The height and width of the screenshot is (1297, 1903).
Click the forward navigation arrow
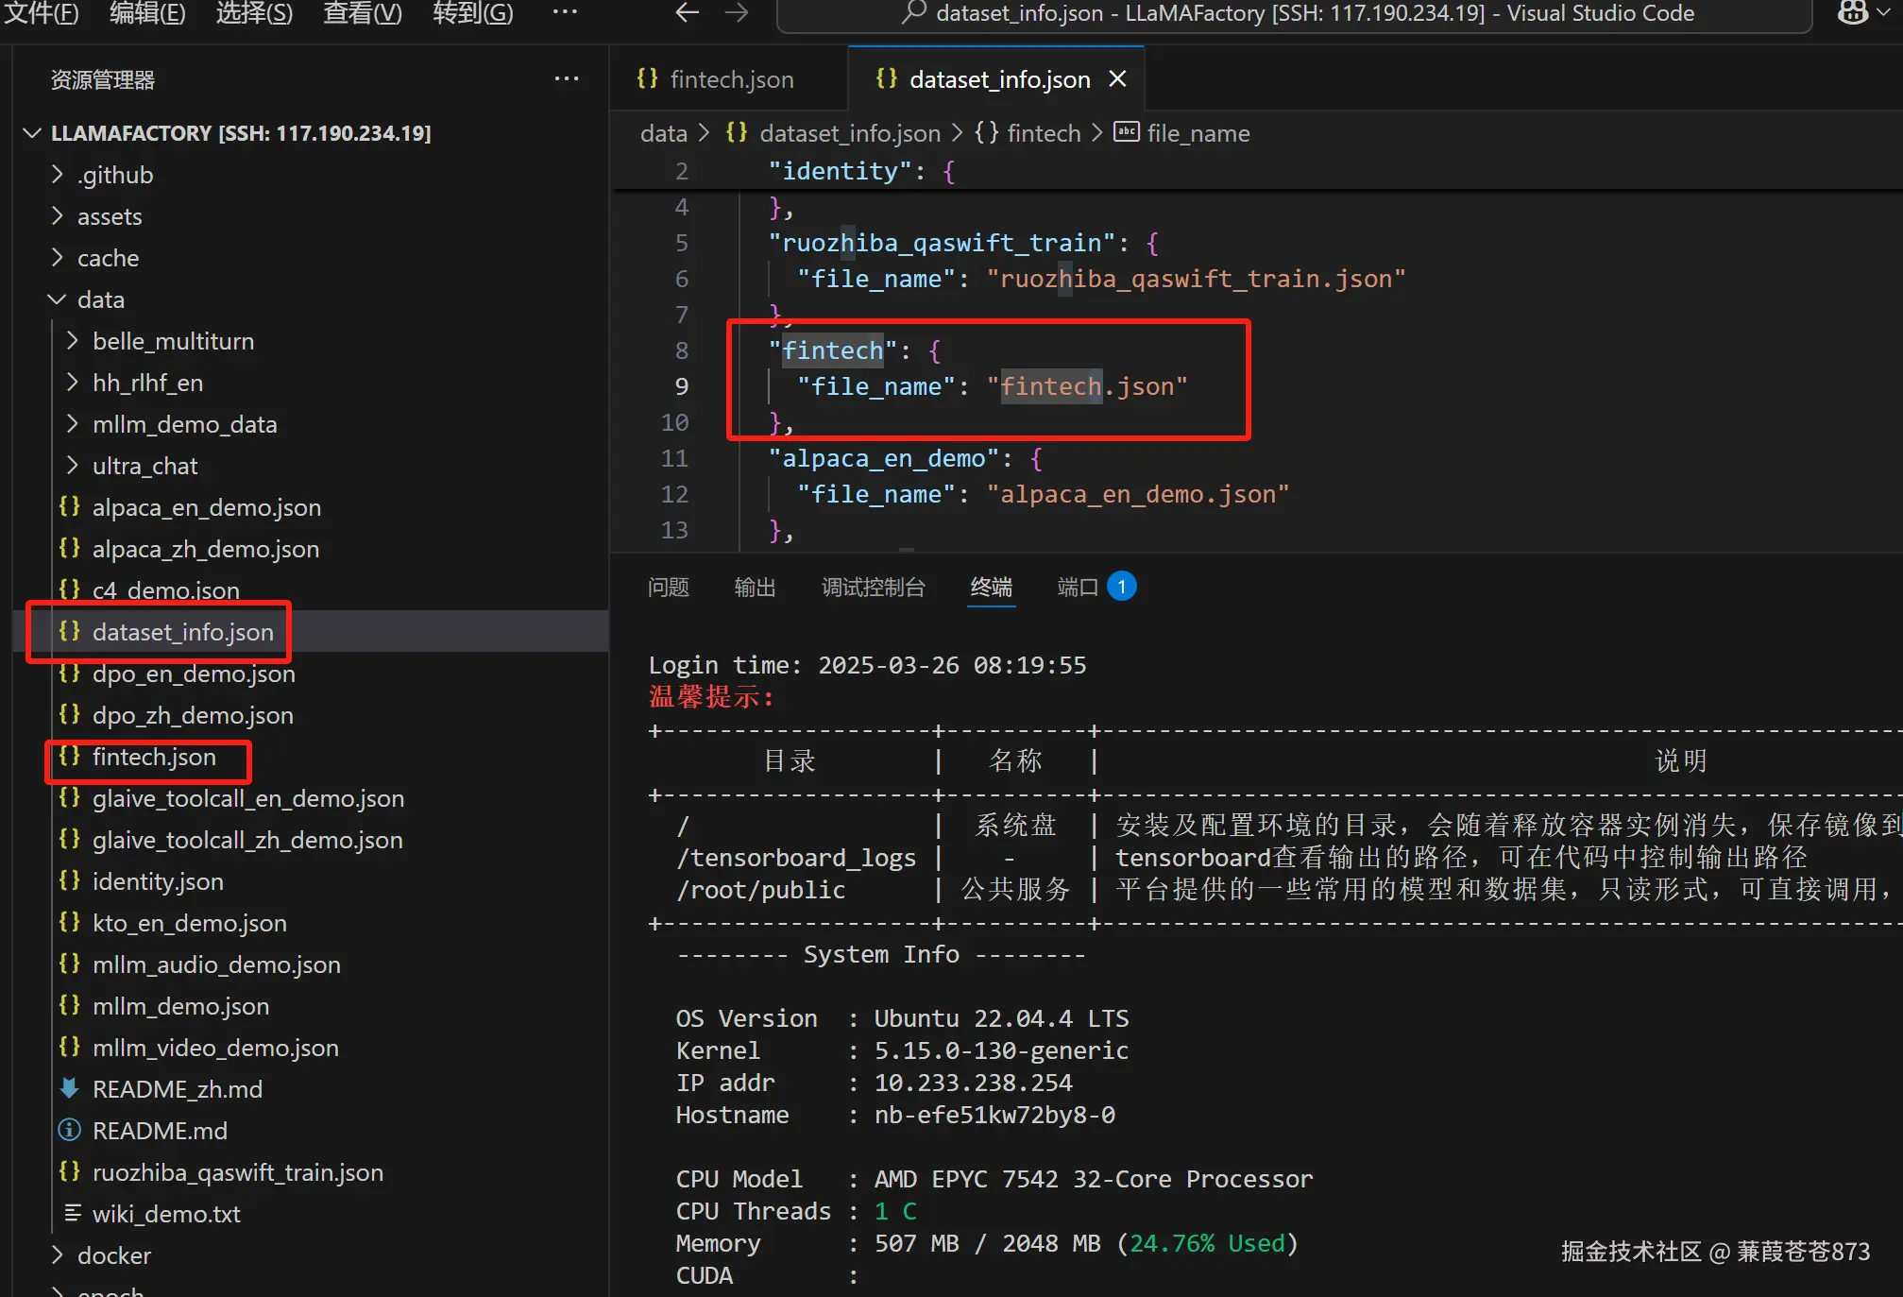(737, 13)
